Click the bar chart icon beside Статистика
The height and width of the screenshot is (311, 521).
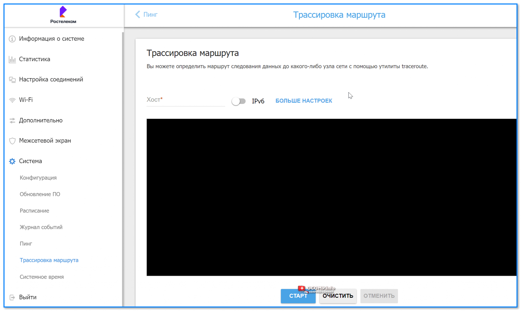click(12, 59)
